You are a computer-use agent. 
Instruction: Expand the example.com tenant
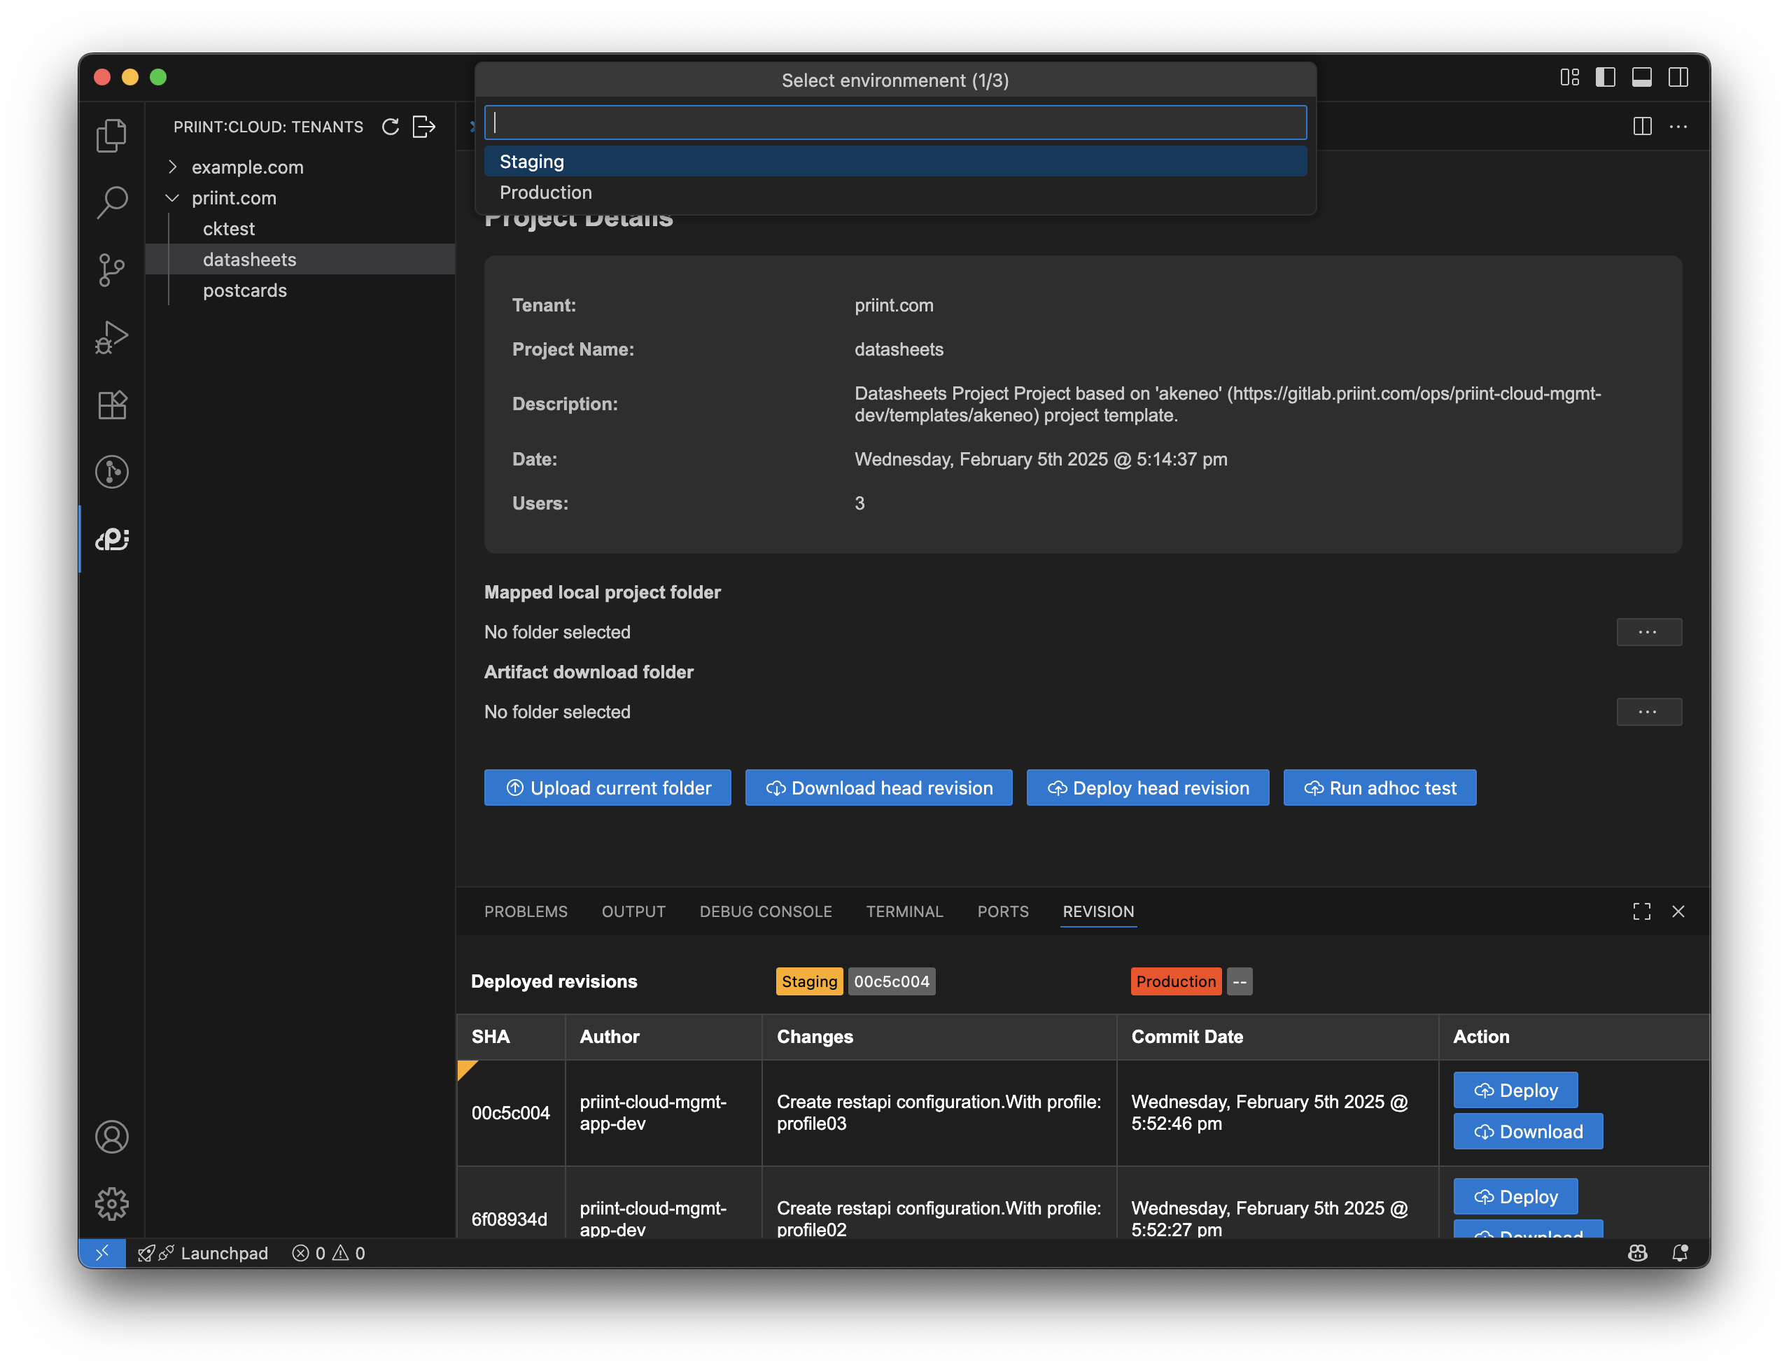(172, 167)
